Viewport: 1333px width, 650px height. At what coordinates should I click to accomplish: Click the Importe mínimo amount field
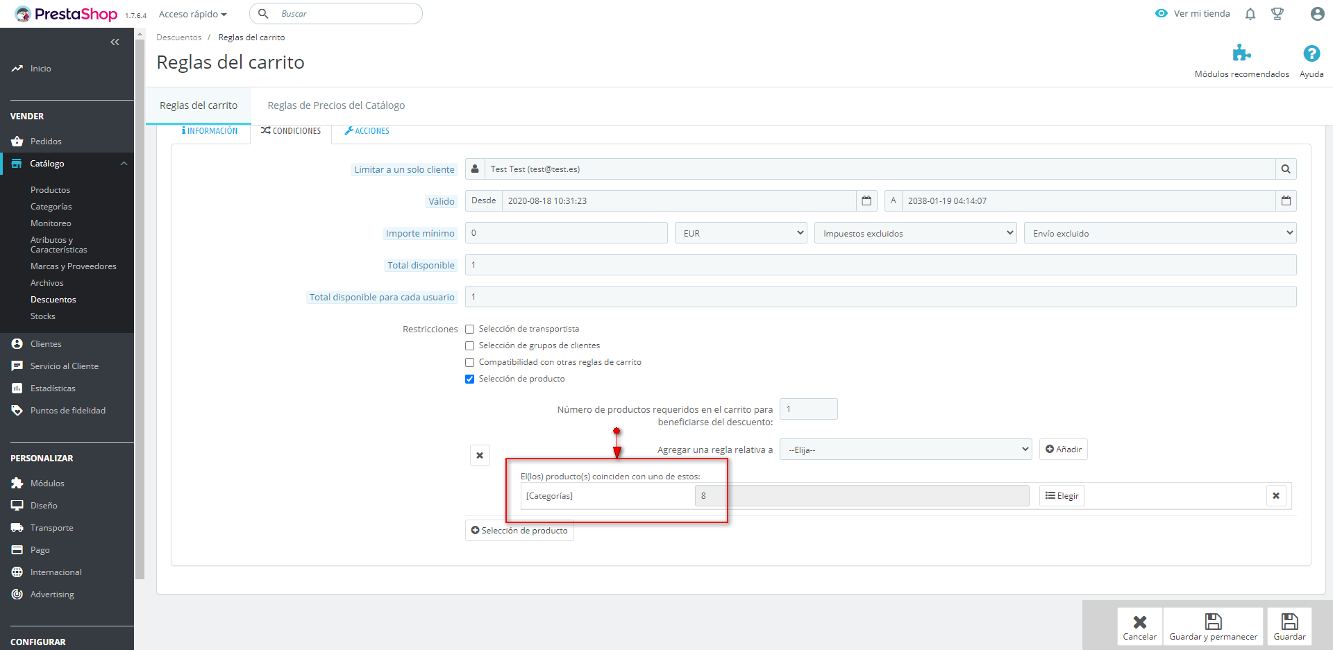coord(566,233)
